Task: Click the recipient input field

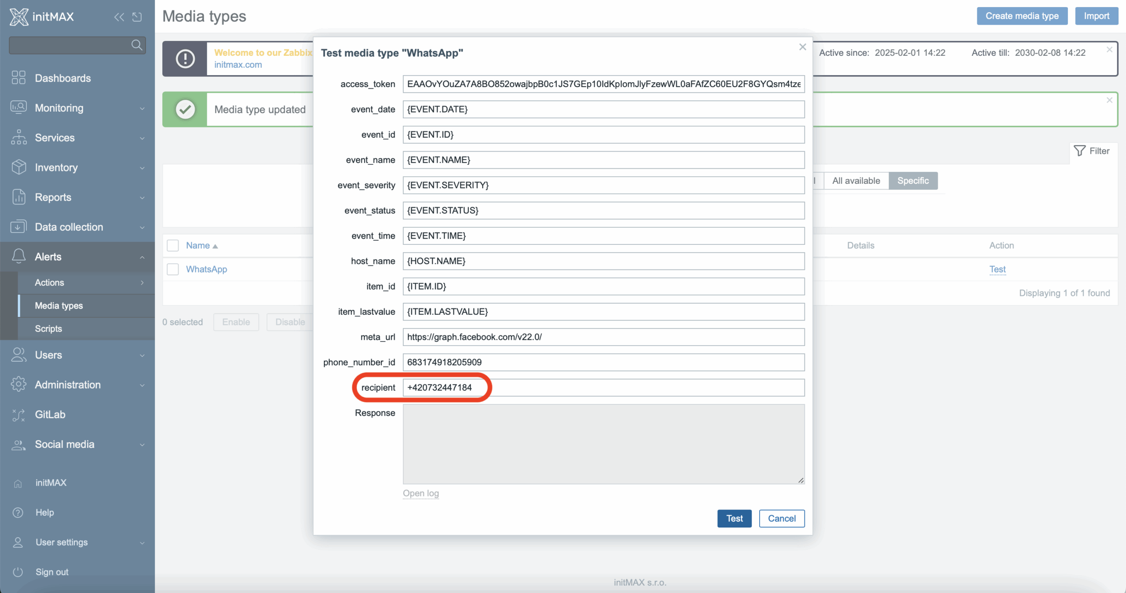Action: pyautogui.click(x=603, y=387)
